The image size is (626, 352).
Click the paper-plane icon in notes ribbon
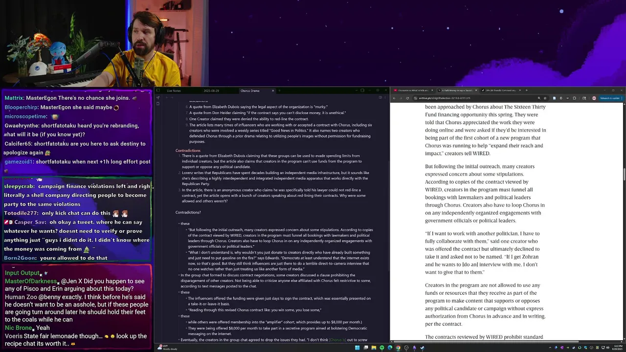(x=158, y=97)
